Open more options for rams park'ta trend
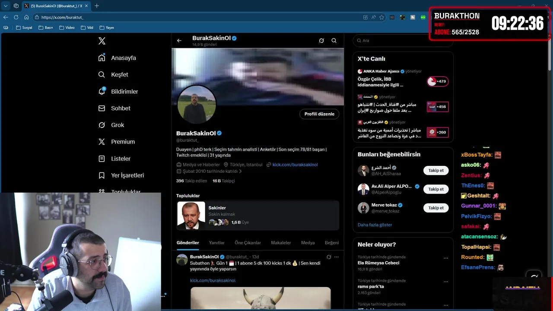Image resolution: width=553 pixels, height=311 pixels. [x=446, y=282]
